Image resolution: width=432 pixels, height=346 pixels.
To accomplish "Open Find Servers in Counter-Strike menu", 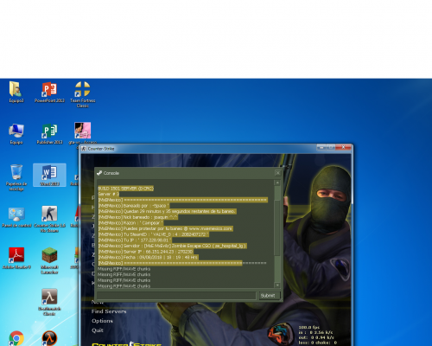I will click(109, 311).
